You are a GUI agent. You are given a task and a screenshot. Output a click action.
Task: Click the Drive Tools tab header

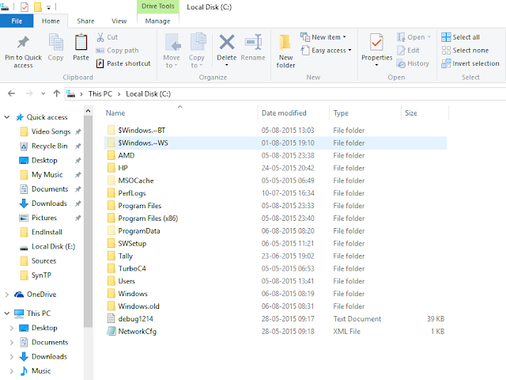tap(158, 6)
